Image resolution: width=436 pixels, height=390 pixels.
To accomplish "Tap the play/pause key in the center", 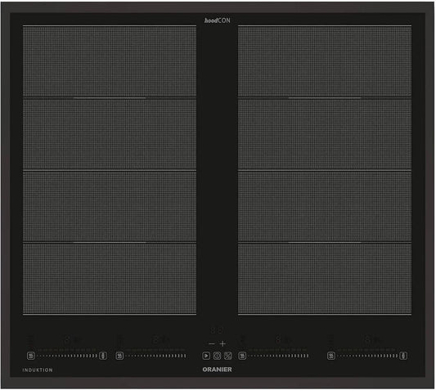I will pyautogui.click(x=206, y=356).
